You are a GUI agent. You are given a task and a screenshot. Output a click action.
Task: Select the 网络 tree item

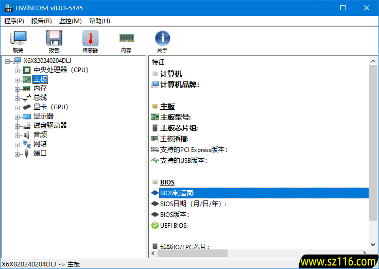click(40, 144)
